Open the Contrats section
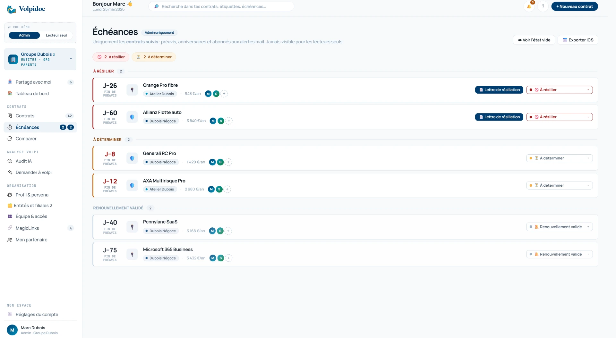The height and width of the screenshot is (338, 616). pos(40,116)
